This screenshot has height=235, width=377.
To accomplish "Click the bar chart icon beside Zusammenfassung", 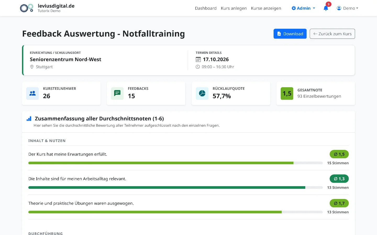I will click(29, 119).
